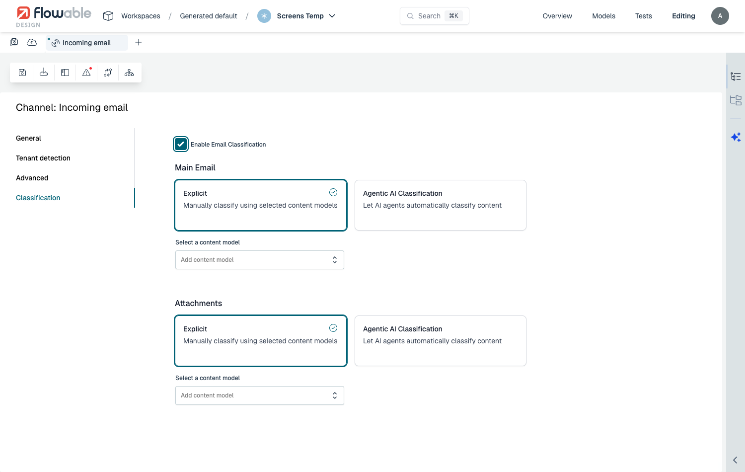Toggle Enable Email Classification checkbox
This screenshot has height=472, width=745.
click(x=181, y=144)
